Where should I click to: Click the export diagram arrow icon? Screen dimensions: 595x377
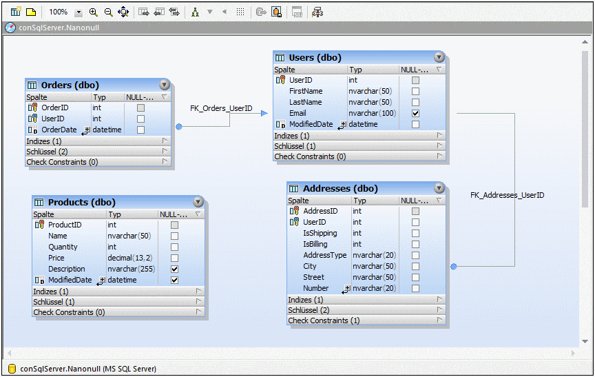coord(261,12)
